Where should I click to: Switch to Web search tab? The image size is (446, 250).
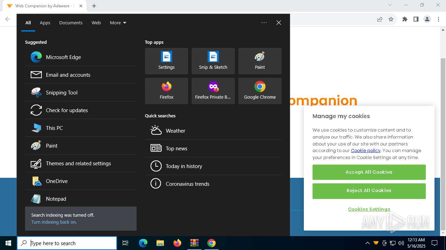(x=96, y=23)
